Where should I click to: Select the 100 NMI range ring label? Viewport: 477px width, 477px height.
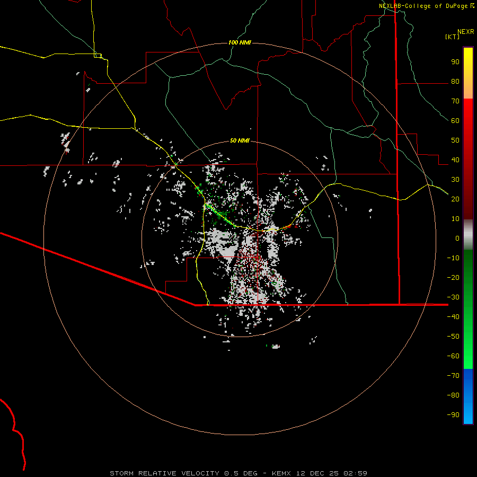point(240,42)
